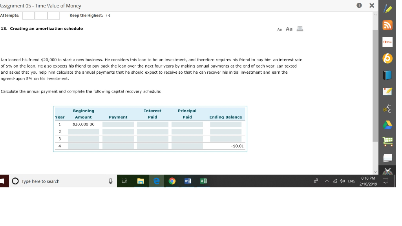402x226 pixels.
Task: Open Word from the taskbar
Action: pos(187,181)
